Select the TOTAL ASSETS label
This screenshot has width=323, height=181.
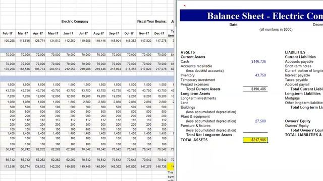point(194,140)
